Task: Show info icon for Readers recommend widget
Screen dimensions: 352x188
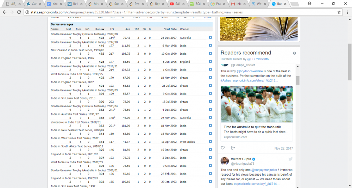Action: coord(294,53)
